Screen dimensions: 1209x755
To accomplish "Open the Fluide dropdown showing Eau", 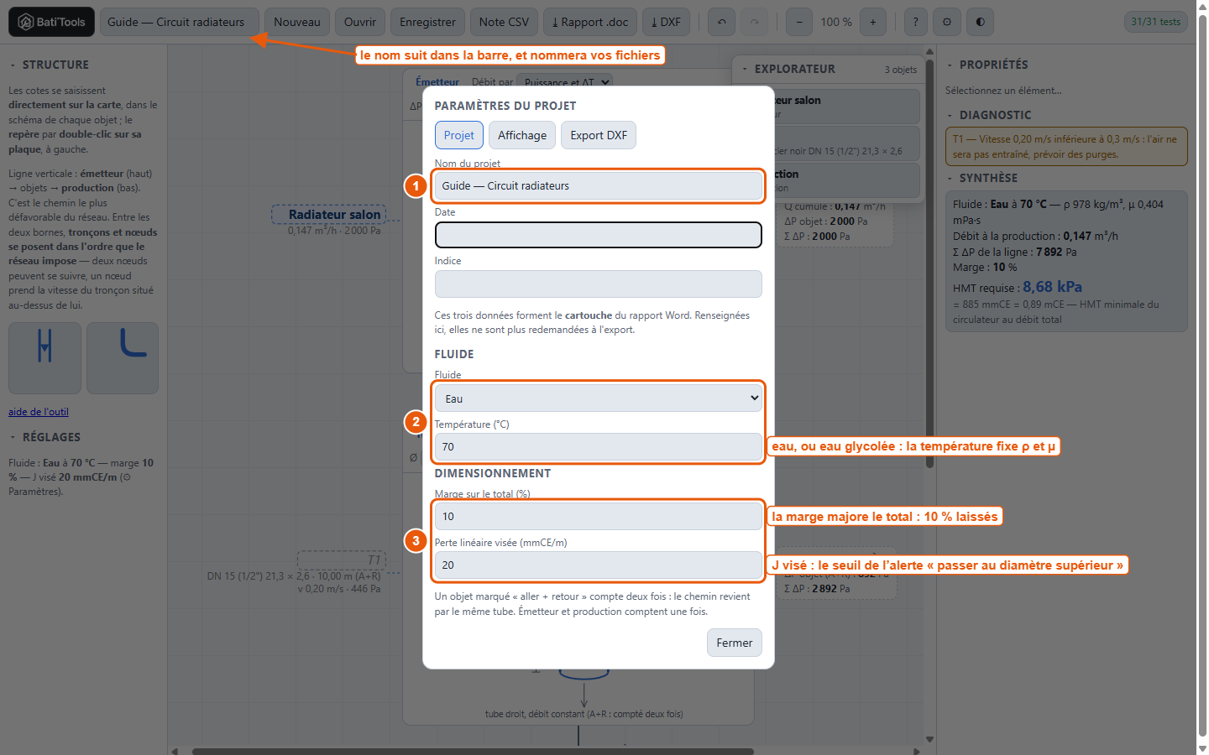I will (599, 398).
